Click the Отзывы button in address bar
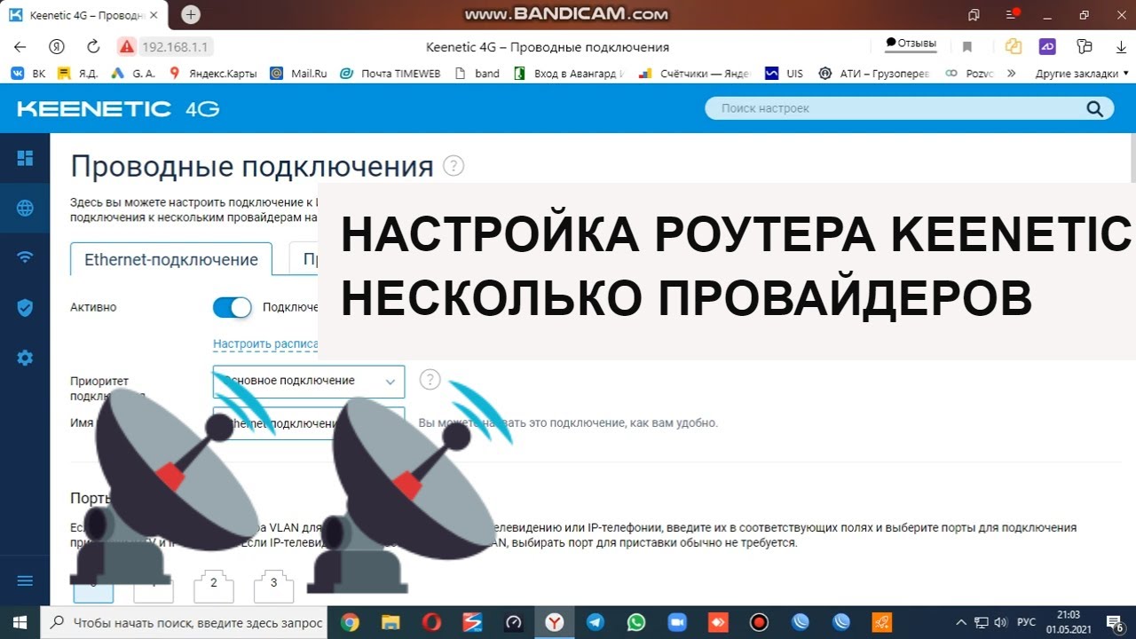 coord(911,43)
